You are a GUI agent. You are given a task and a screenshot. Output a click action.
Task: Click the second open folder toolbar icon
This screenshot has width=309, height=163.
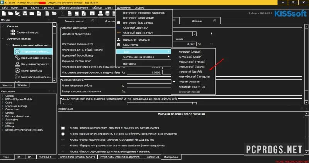[54, 14]
